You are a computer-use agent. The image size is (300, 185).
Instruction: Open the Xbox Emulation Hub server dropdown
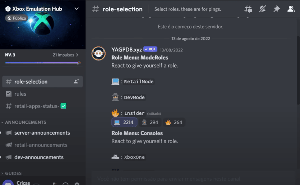(77, 9)
